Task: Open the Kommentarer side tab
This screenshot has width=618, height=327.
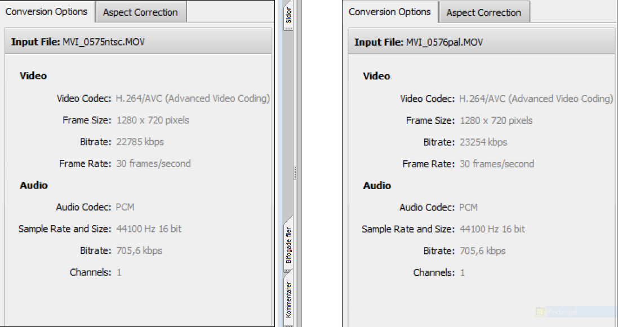Action: point(288,299)
